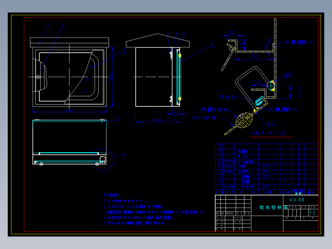Image resolution: width=332 pixels, height=249 pixels.
Task: Select the KX-00 drawing number text
Action: [x=297, y=200]
